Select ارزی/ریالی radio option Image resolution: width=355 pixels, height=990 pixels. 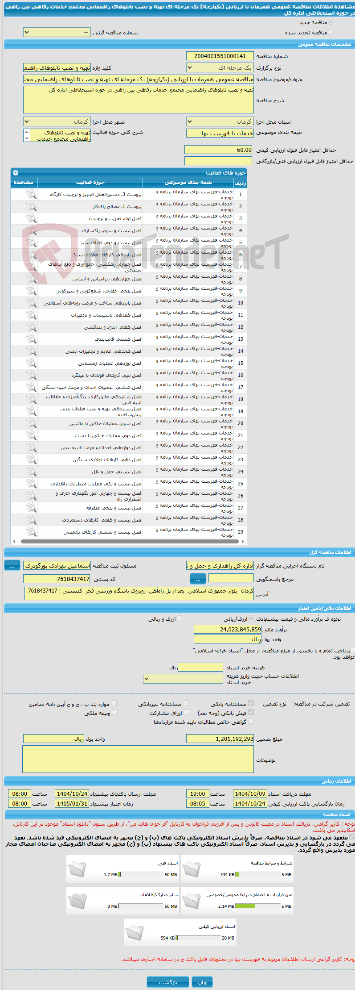[x=252, y=618]
